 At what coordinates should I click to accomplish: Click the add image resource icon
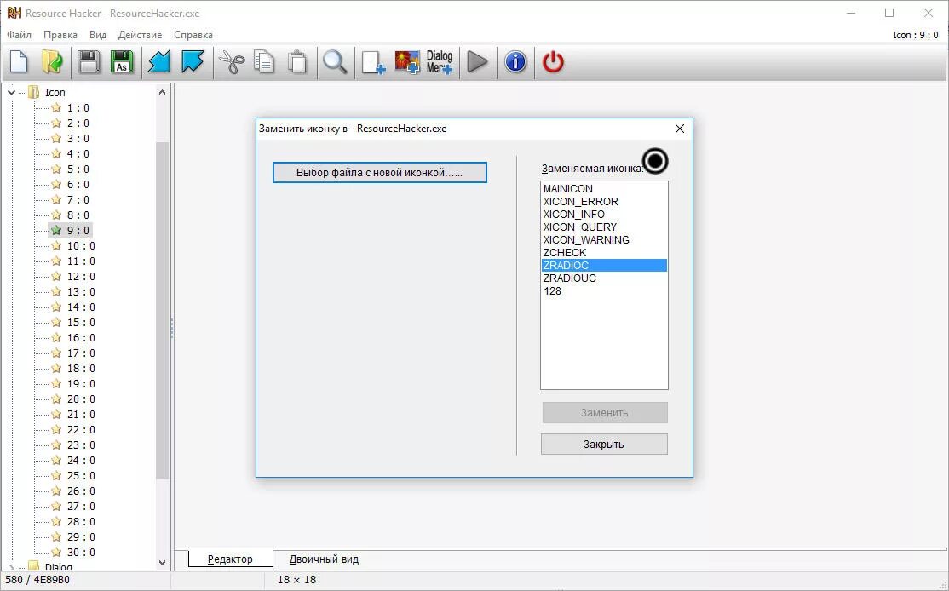tap(407, 61)
